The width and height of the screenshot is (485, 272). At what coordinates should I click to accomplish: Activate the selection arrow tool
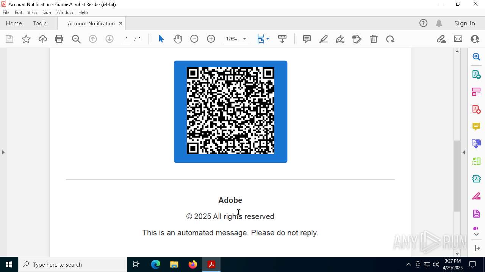[161, 39]
